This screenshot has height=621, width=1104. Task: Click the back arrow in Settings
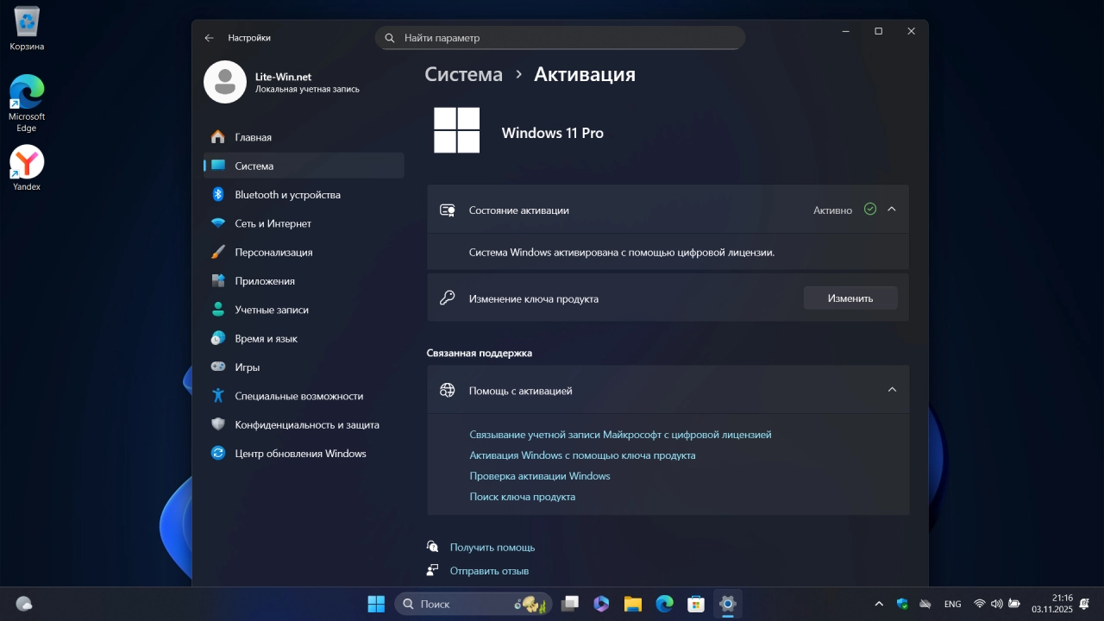(209, 38)
